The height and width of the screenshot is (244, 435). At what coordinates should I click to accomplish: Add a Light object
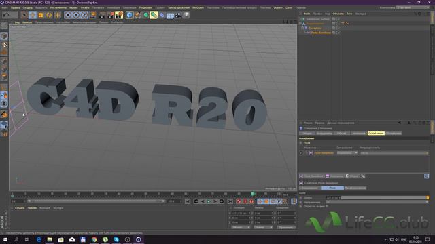(x=186, y=15)
